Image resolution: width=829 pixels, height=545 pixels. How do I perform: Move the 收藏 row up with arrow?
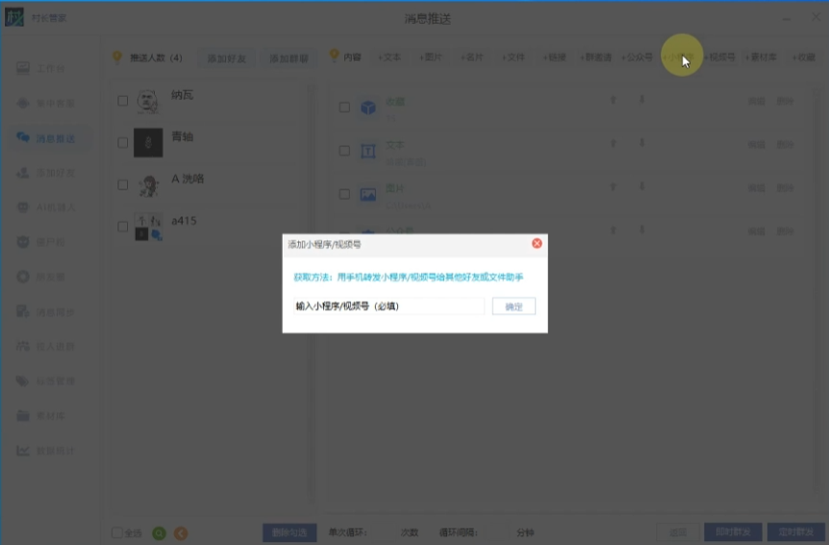614,99
